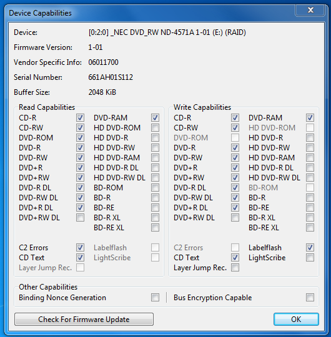Toggle HD DVD-RW DL checkbox under Write Capabilities

pos(310,178)
